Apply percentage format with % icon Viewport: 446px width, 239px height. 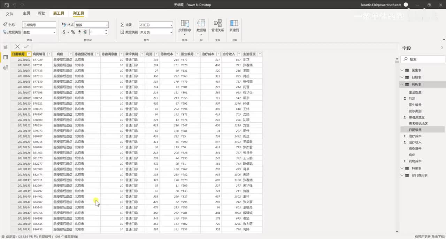tap(73, 32)
